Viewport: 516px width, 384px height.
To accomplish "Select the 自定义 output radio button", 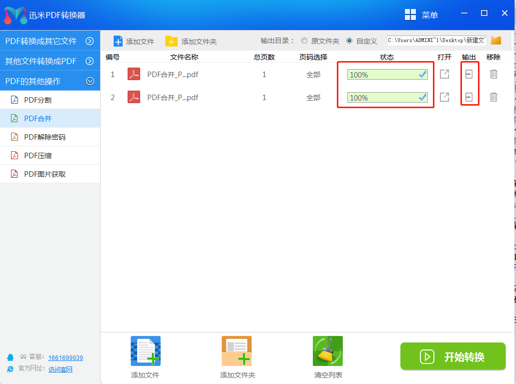I will point(349,41).
